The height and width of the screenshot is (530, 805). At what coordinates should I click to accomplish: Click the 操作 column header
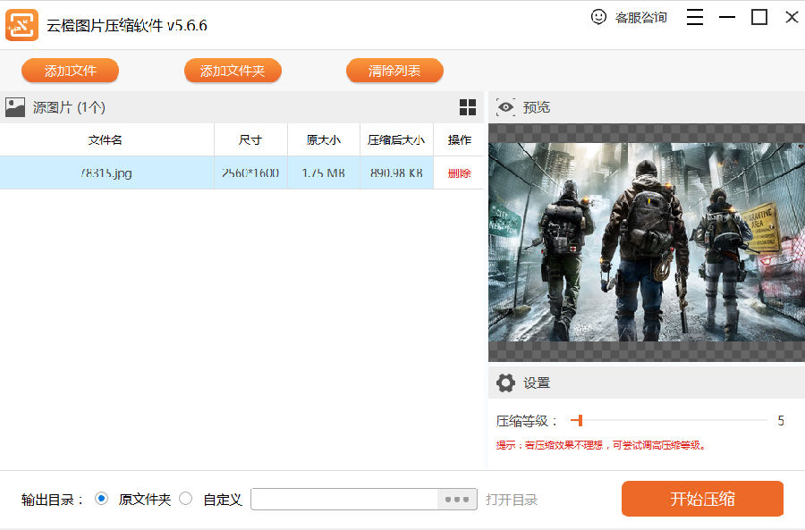[459, 139]
